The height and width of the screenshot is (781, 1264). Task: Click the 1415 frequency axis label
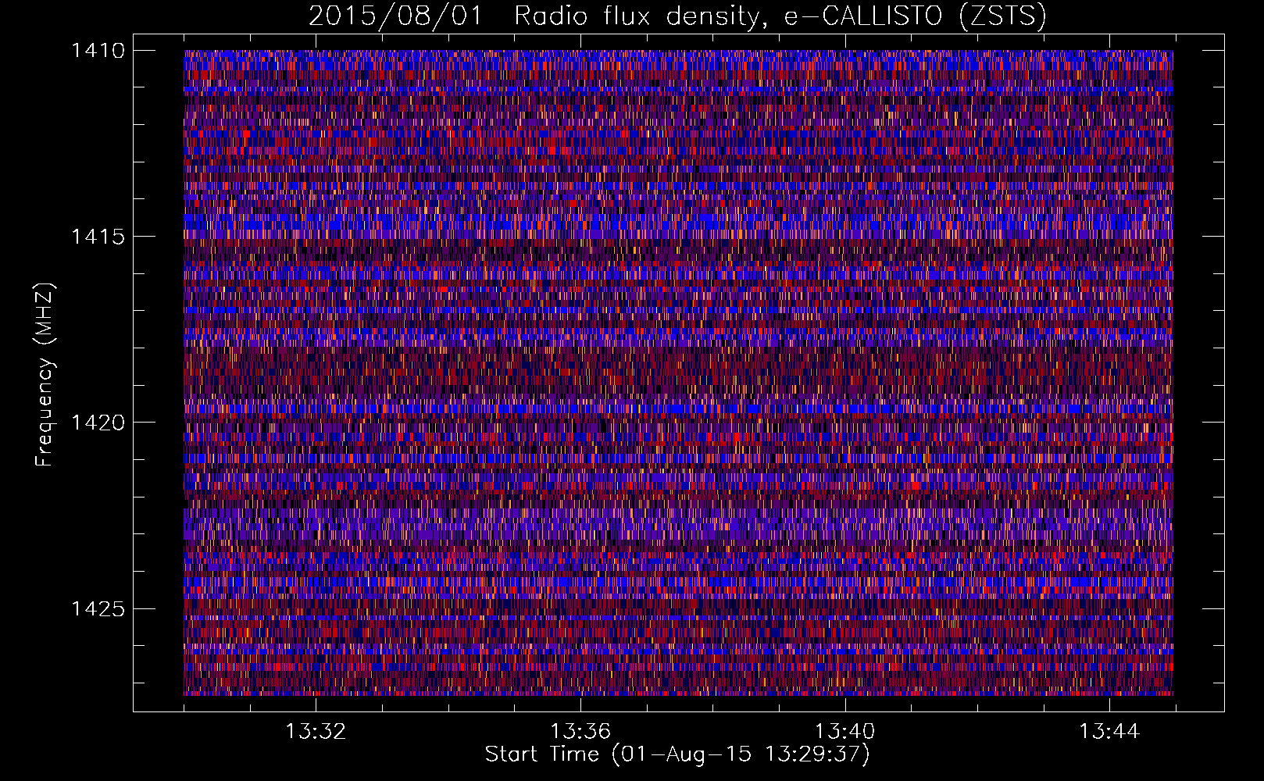[97, 237]
